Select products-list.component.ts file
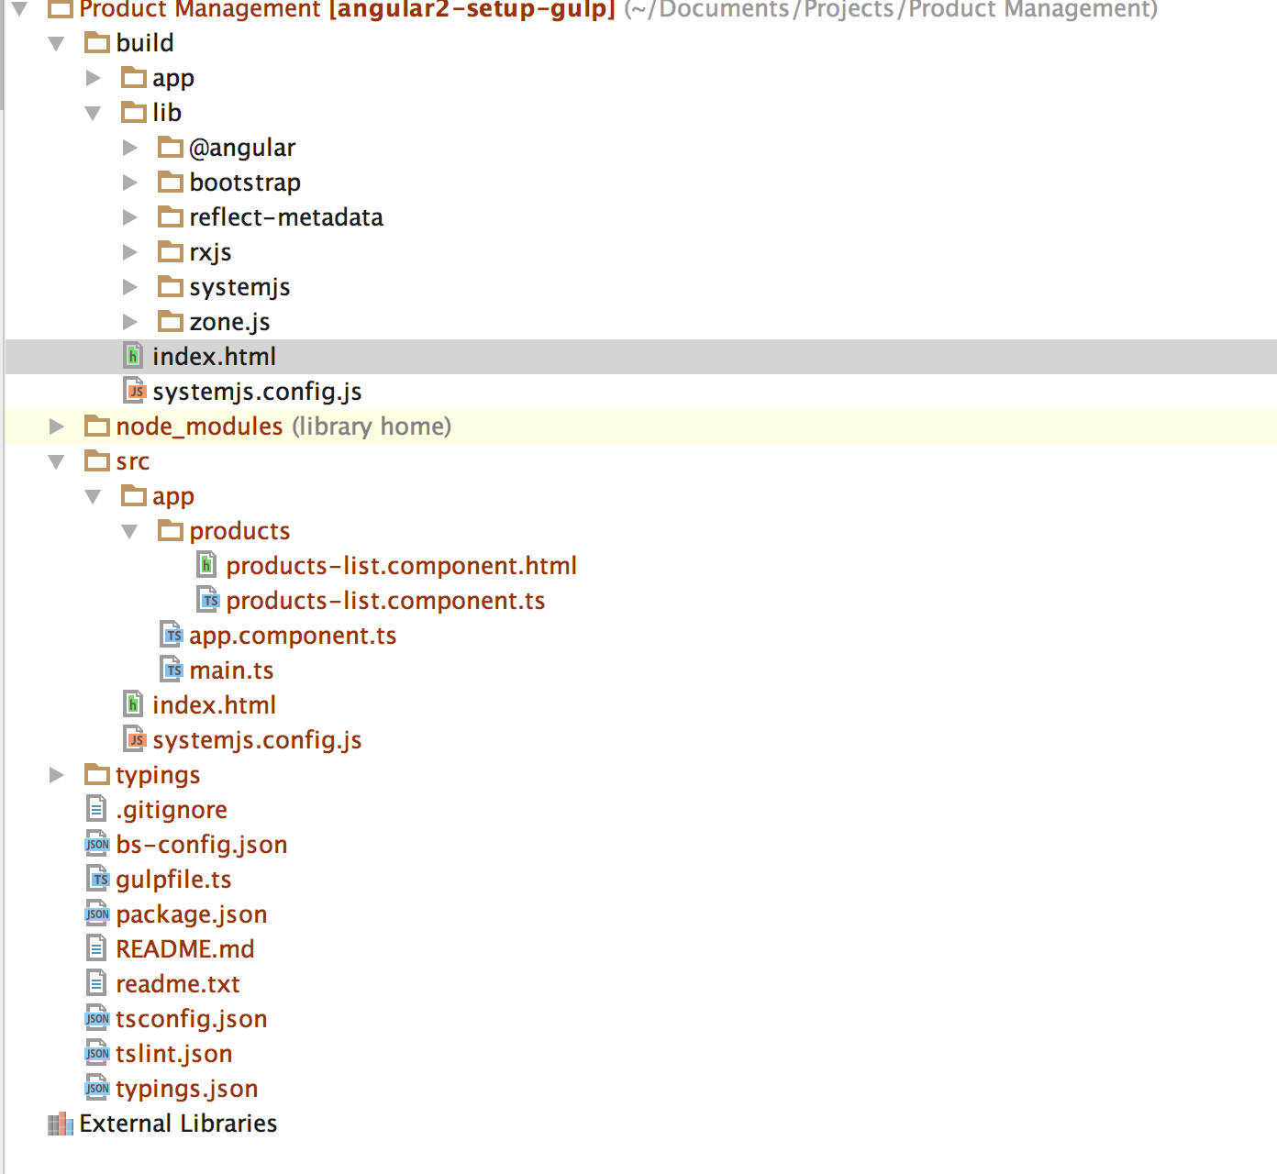 click(385, 601)
